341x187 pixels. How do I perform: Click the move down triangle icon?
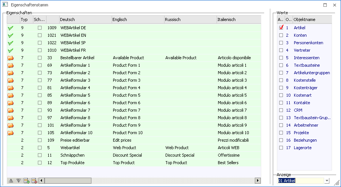[x=18, y=181]
